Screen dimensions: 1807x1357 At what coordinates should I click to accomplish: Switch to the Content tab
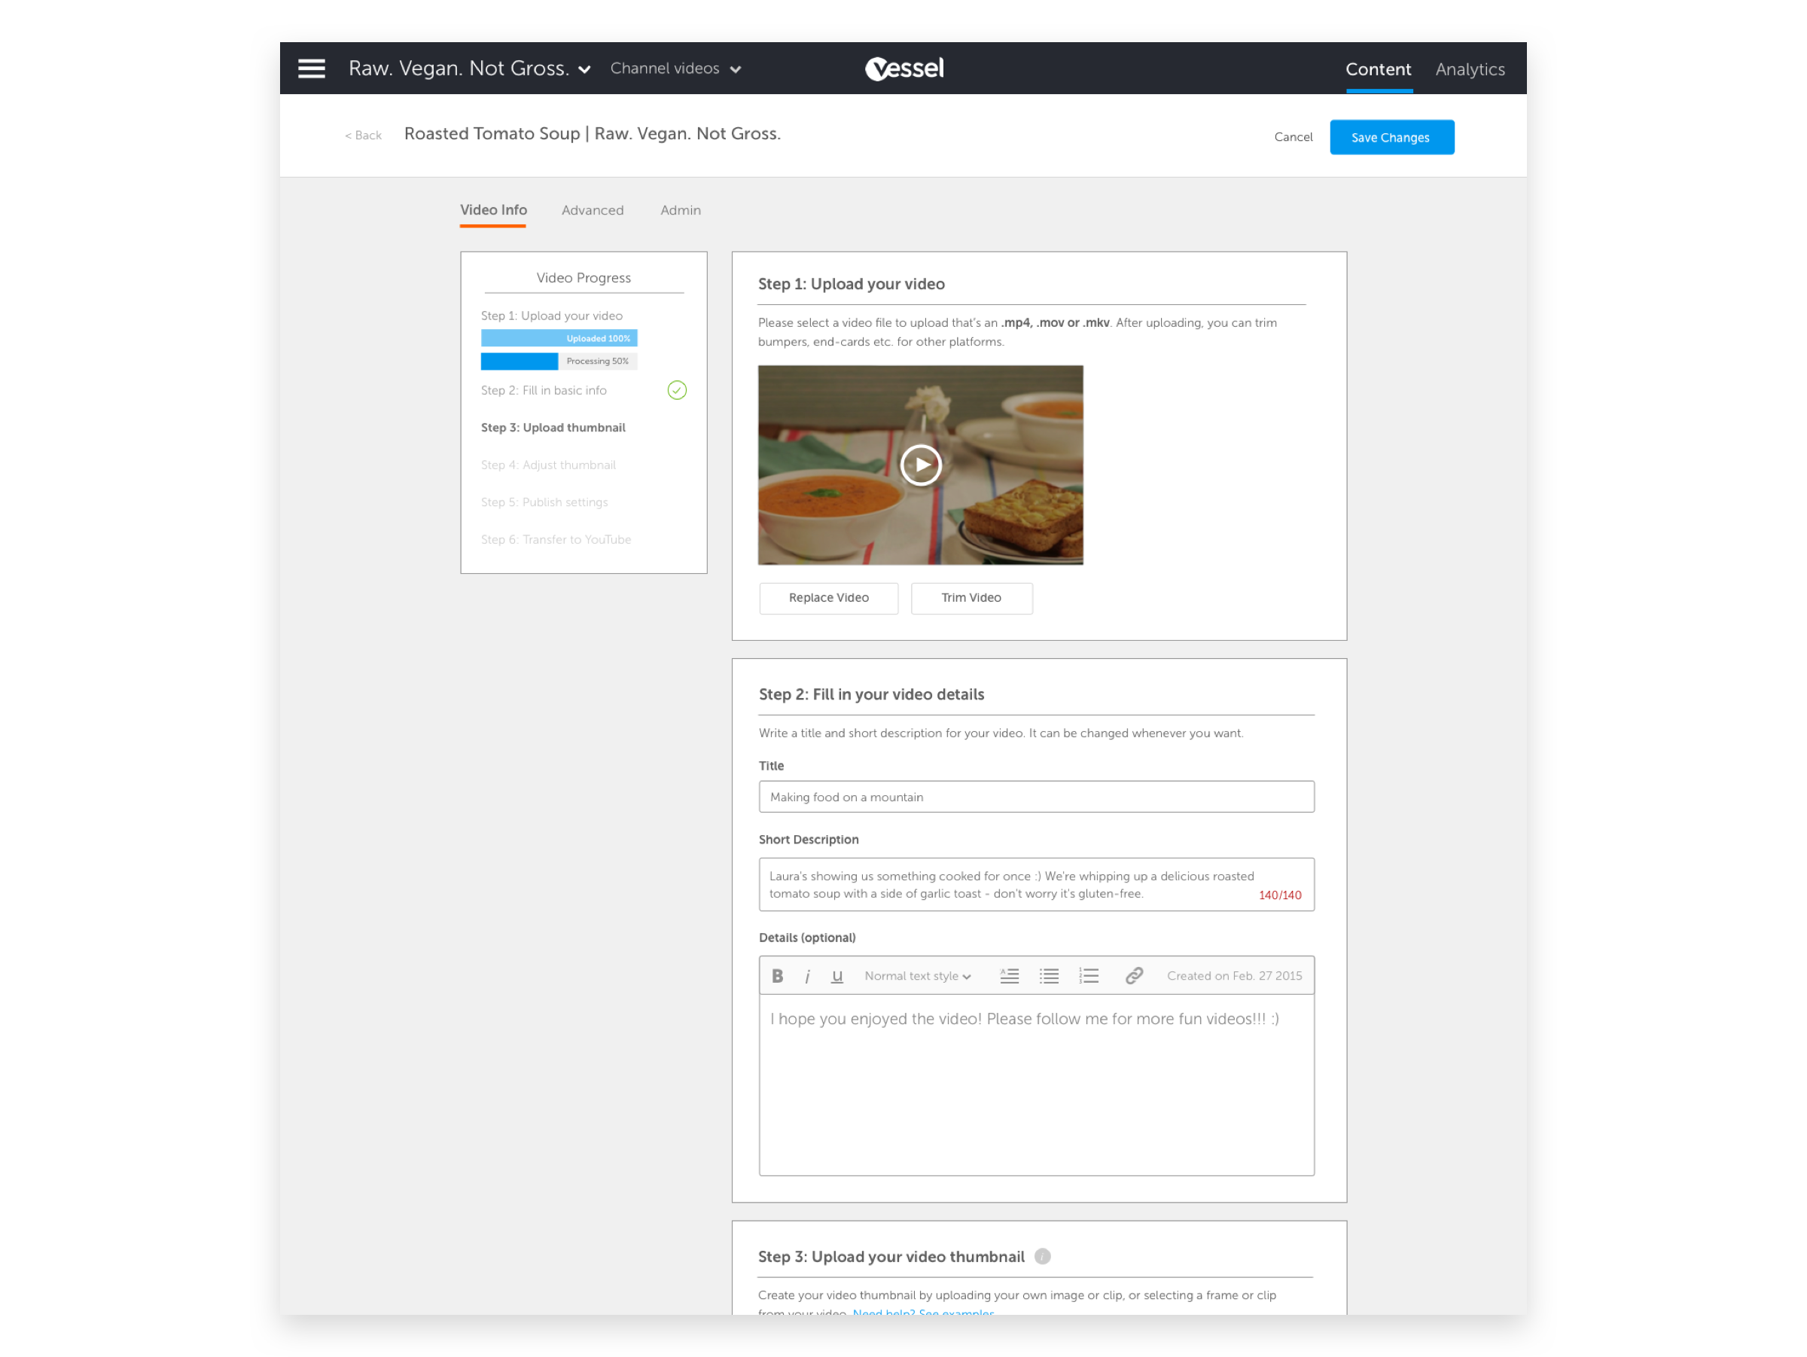1378,69
